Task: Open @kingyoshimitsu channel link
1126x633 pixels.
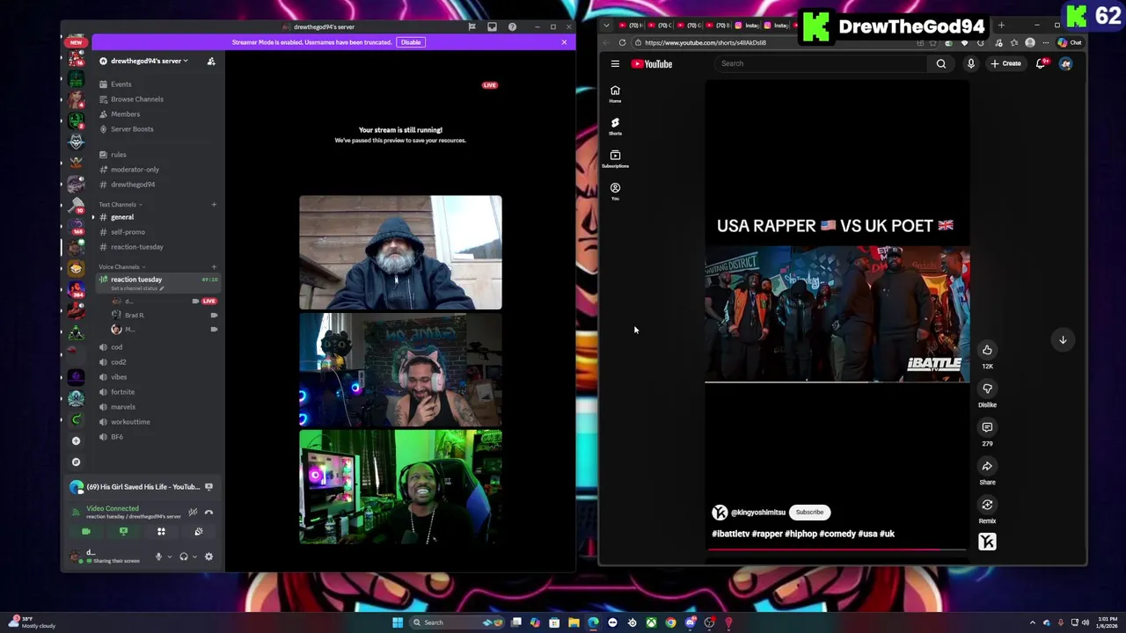Action: click(x=757, y=513)
